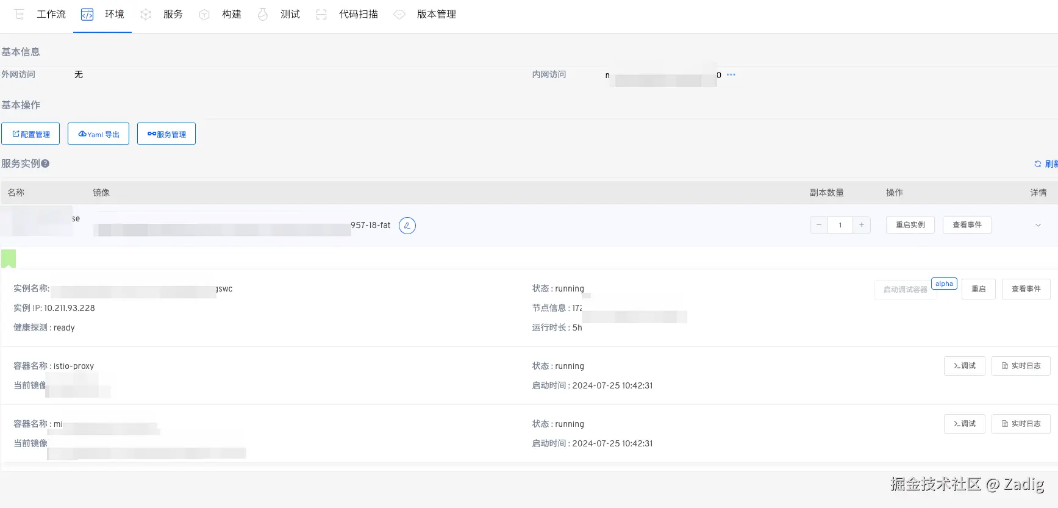Open 服务管理

click(x=166, y=134)
